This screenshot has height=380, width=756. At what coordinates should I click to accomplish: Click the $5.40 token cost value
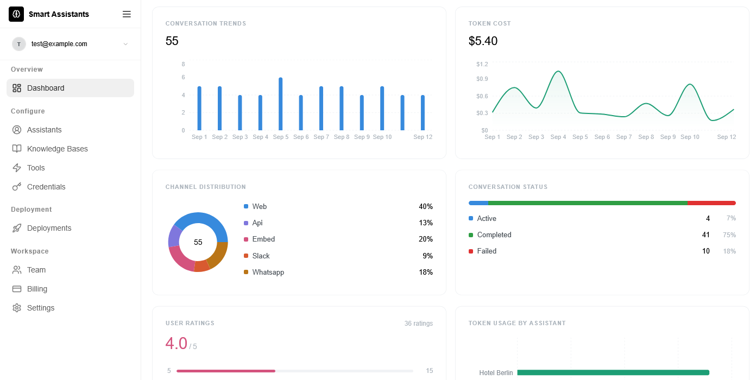(483, 41)
